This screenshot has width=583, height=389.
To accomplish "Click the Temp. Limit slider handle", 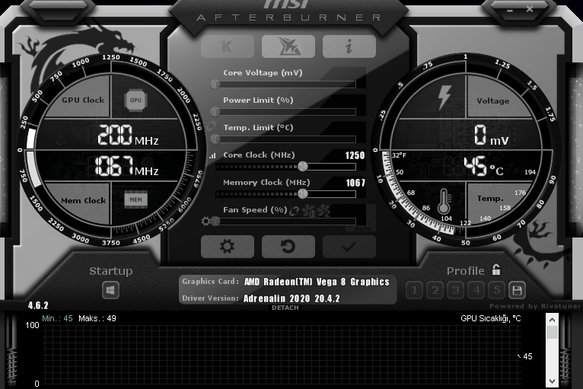I will pyautogui.click(x=215, y=139).
